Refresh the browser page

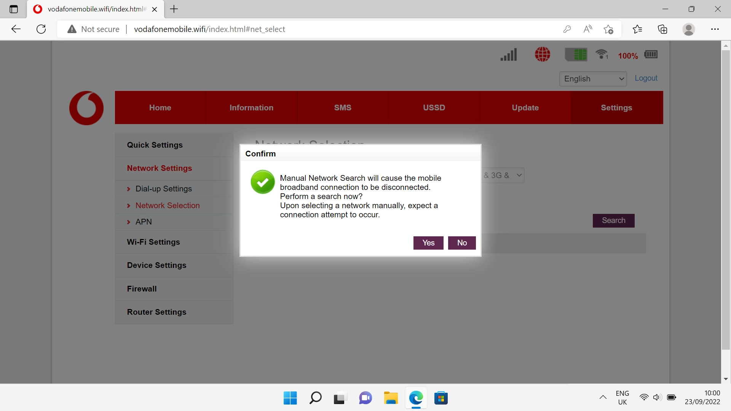[41, 29]
